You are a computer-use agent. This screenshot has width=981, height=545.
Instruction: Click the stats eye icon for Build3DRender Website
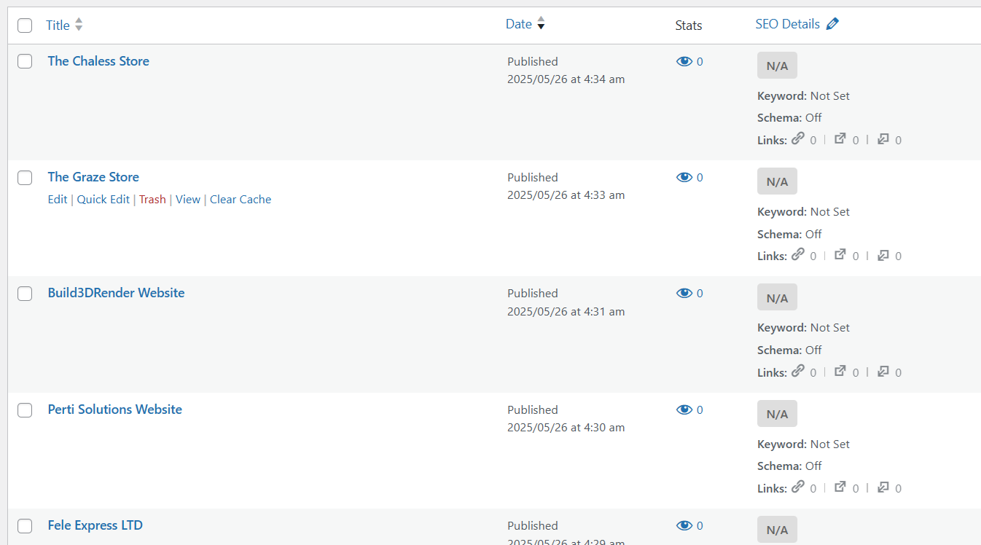(684, 293)
